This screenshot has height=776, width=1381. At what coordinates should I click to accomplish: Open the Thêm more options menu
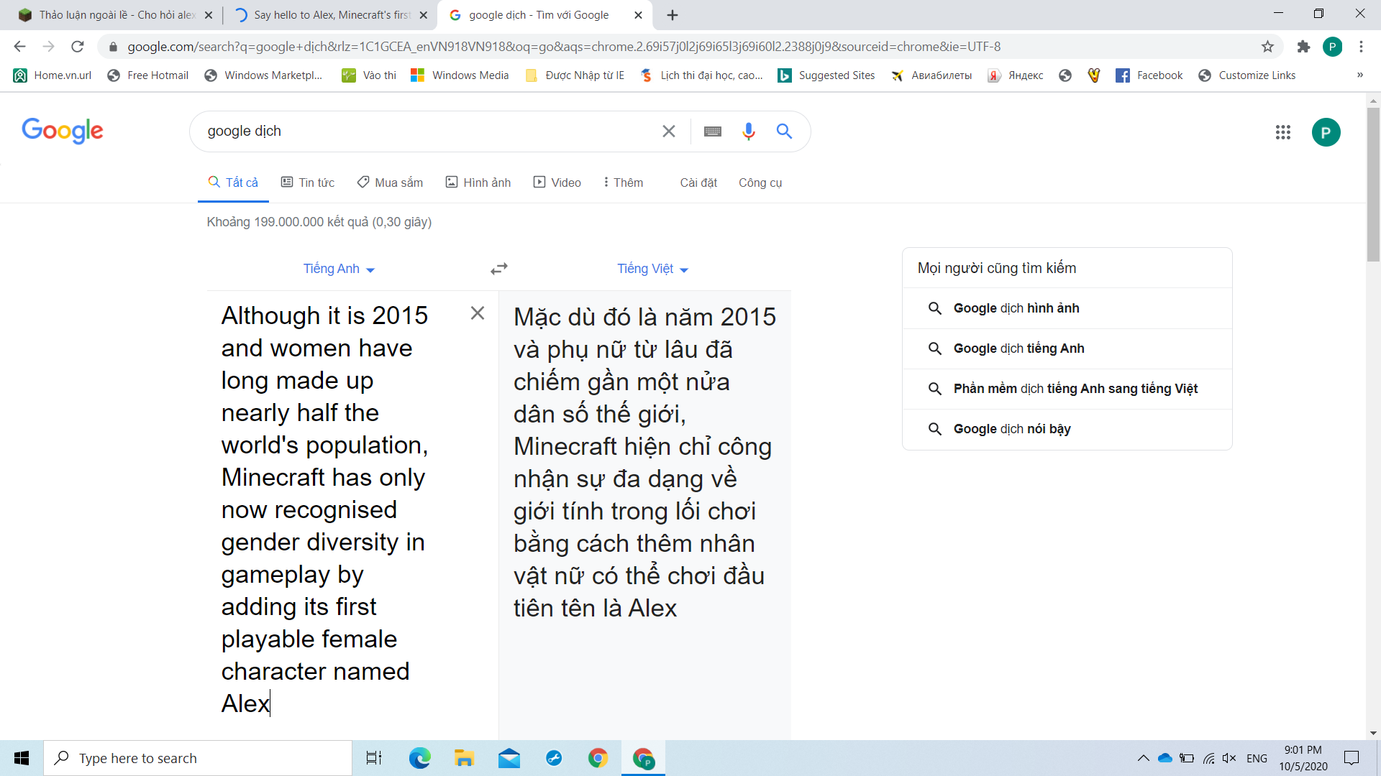(x=623, y=183)
